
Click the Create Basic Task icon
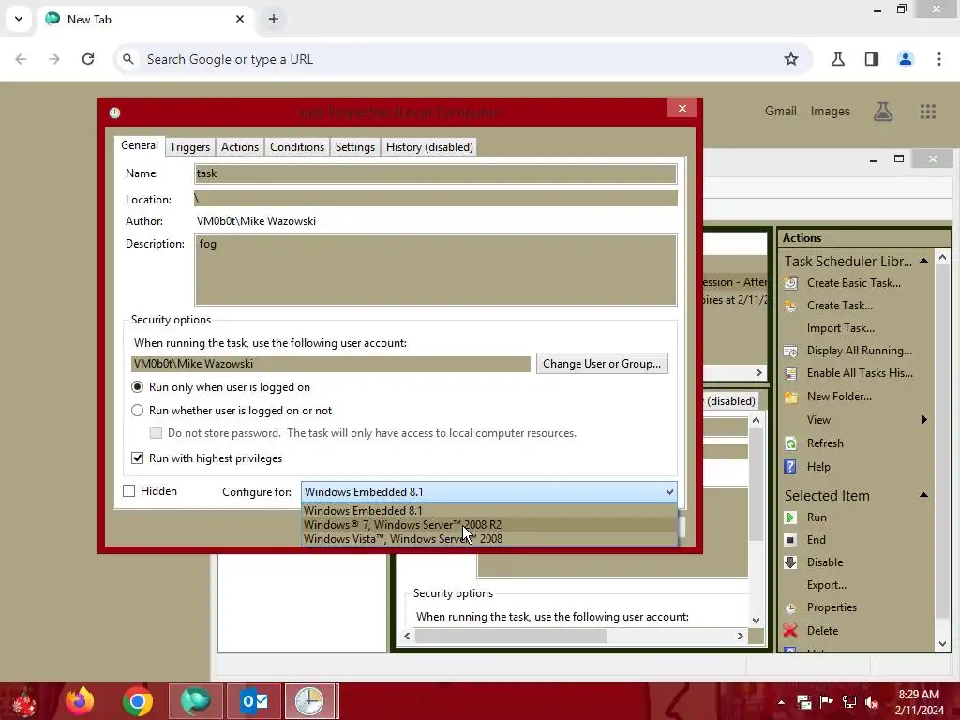pos(790,283)
